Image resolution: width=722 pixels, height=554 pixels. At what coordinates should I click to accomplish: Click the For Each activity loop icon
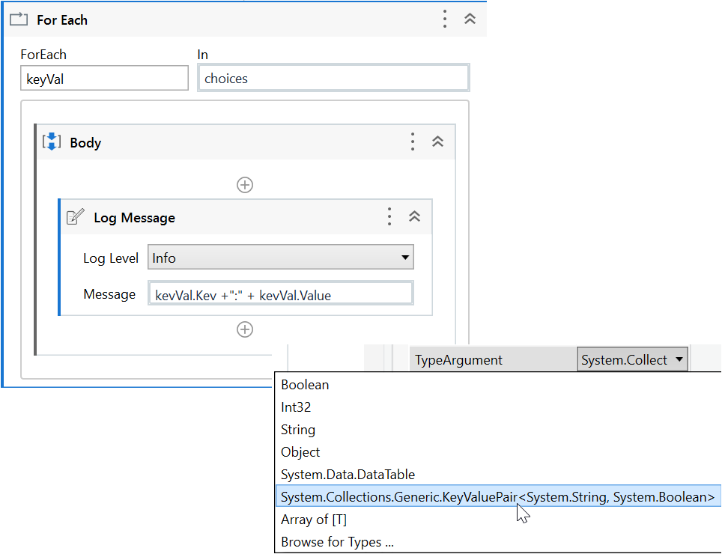coord(18,19)
